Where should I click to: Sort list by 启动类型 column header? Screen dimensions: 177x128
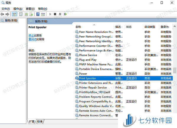150,27
